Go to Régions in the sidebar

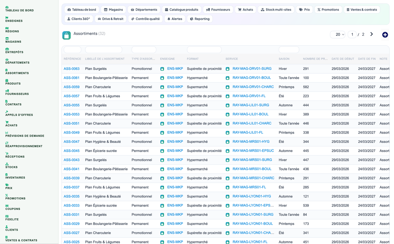pyautogui.click(x=12, y=30)
